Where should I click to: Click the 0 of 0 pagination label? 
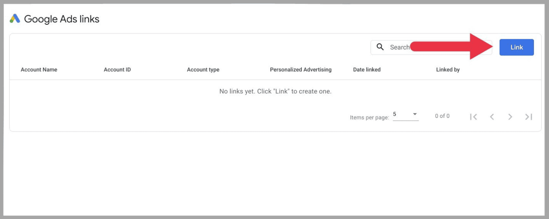pyautogui.click(x=442, y=116)
